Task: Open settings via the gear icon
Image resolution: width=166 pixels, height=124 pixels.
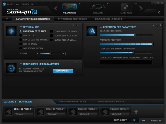Action: pos(159,12)
